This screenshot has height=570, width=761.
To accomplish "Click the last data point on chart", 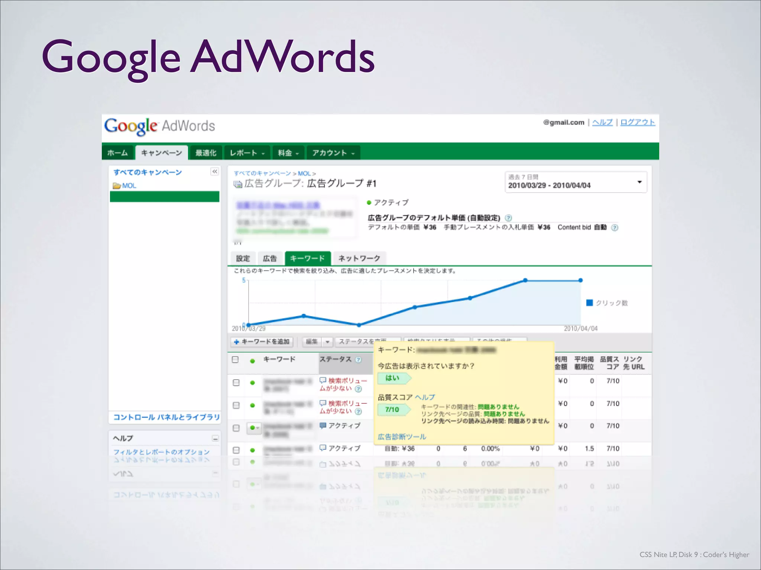I will (580, 281).
